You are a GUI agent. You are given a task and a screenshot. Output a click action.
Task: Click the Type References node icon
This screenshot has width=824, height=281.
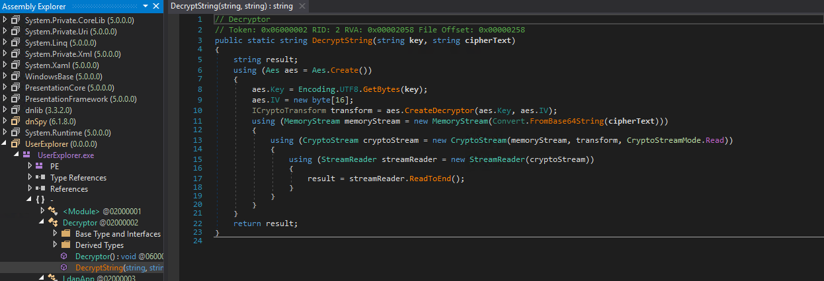point(40,178)
